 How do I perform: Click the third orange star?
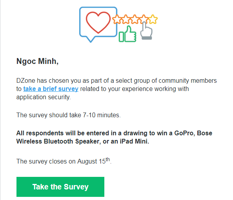pyautogui.click(x=135, y=19)
